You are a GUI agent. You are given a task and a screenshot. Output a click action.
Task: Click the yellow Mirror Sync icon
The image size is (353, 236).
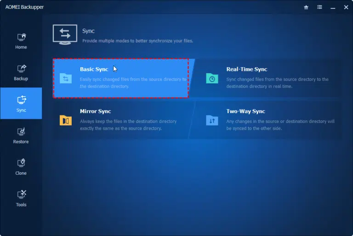(66, 120)
